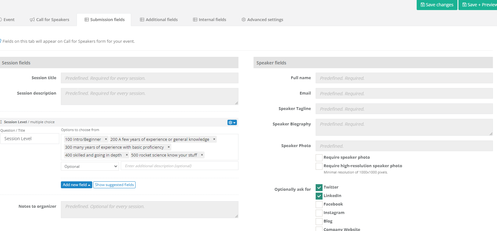Click the 'Optionally ask for' label
Screen dimensions: 497x231
[292, 189]
